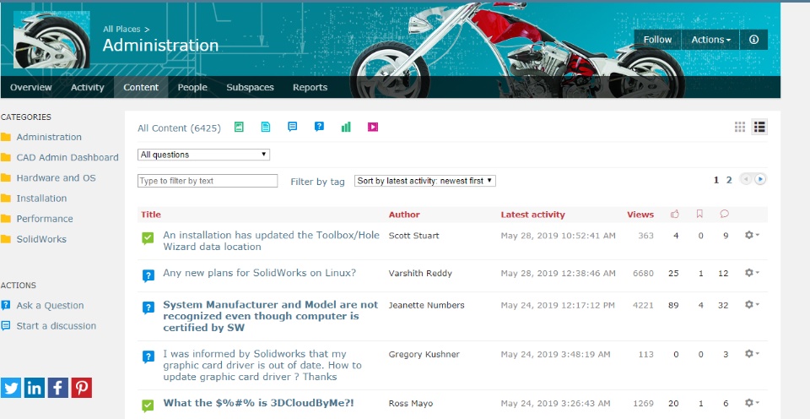This screenshot has width=810, height=419.
Task: Sort by Latest activity column header
Action: click(x=532, y=215)
